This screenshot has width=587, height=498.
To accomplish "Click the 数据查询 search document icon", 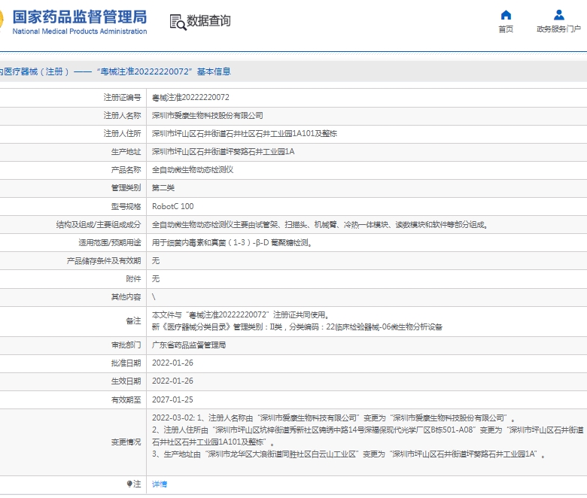I will tap(178, 22).
